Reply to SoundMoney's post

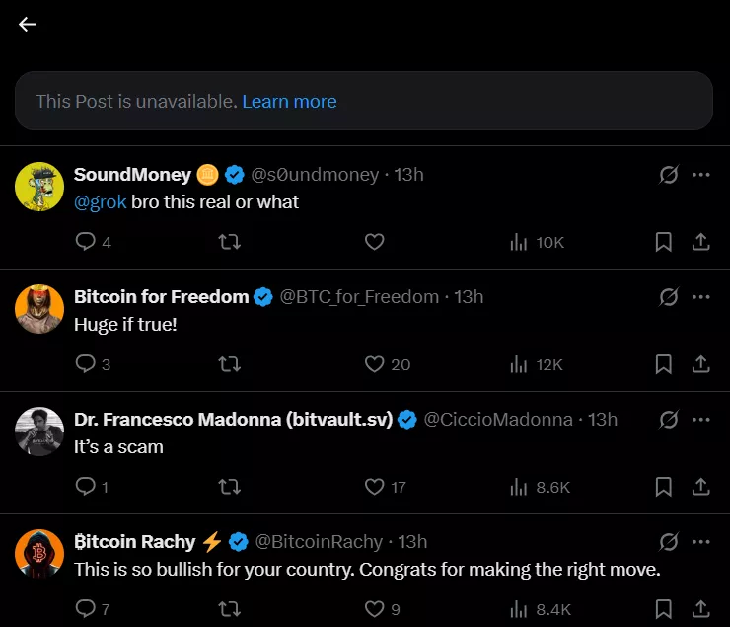[x=86, y=242]
